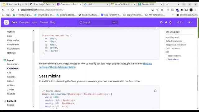Open a new browser tab with plus
Screen dimensions: 199x112
(167, 4)
